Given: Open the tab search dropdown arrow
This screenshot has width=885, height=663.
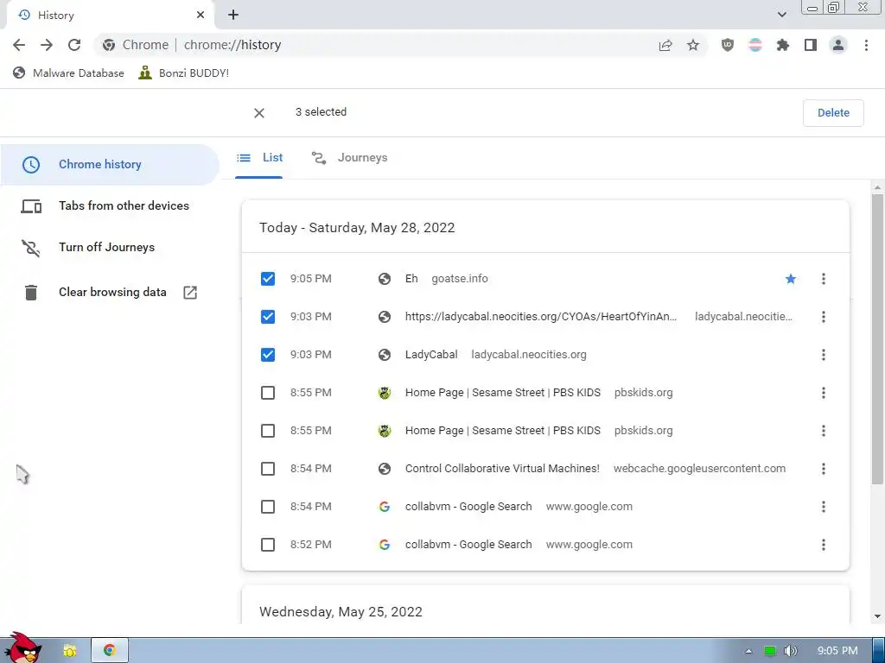Looking at the screenshot, I should point(781,15).
